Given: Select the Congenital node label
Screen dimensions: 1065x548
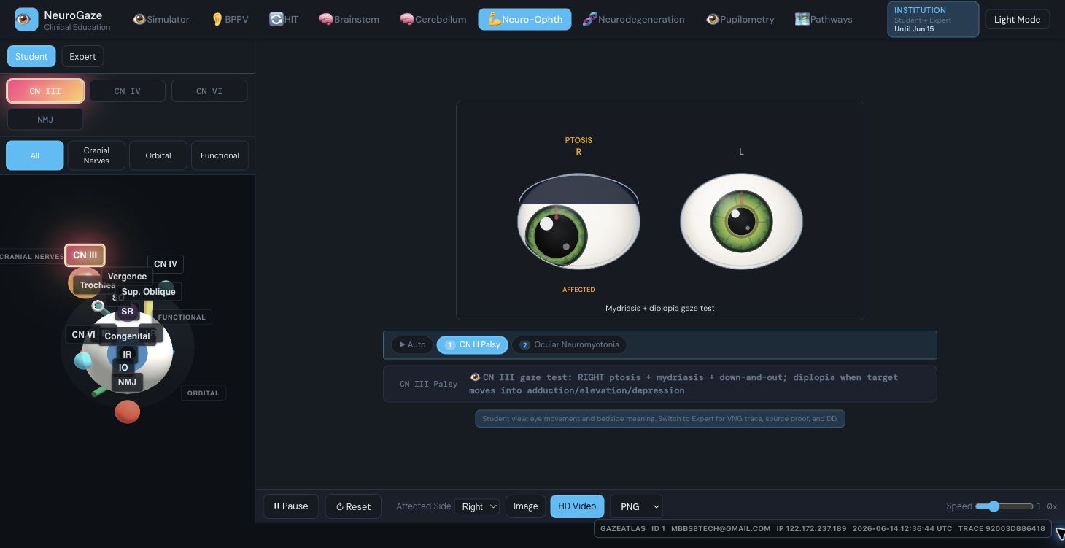Looking at the screenshot, I should tap(127, 336).
